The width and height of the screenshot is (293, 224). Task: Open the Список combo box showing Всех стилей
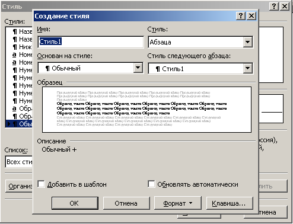(19, 162)
